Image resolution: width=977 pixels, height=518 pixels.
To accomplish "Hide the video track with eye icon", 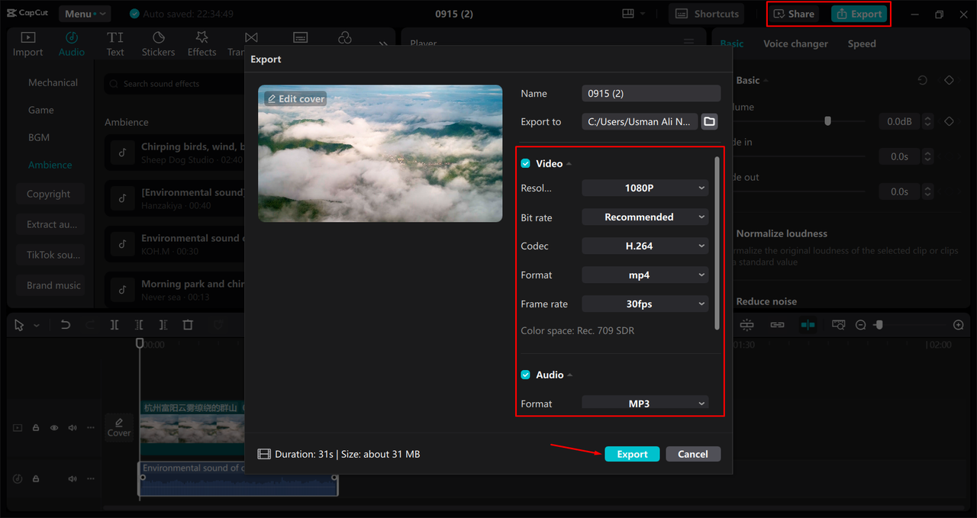I will tap(54, 428).
